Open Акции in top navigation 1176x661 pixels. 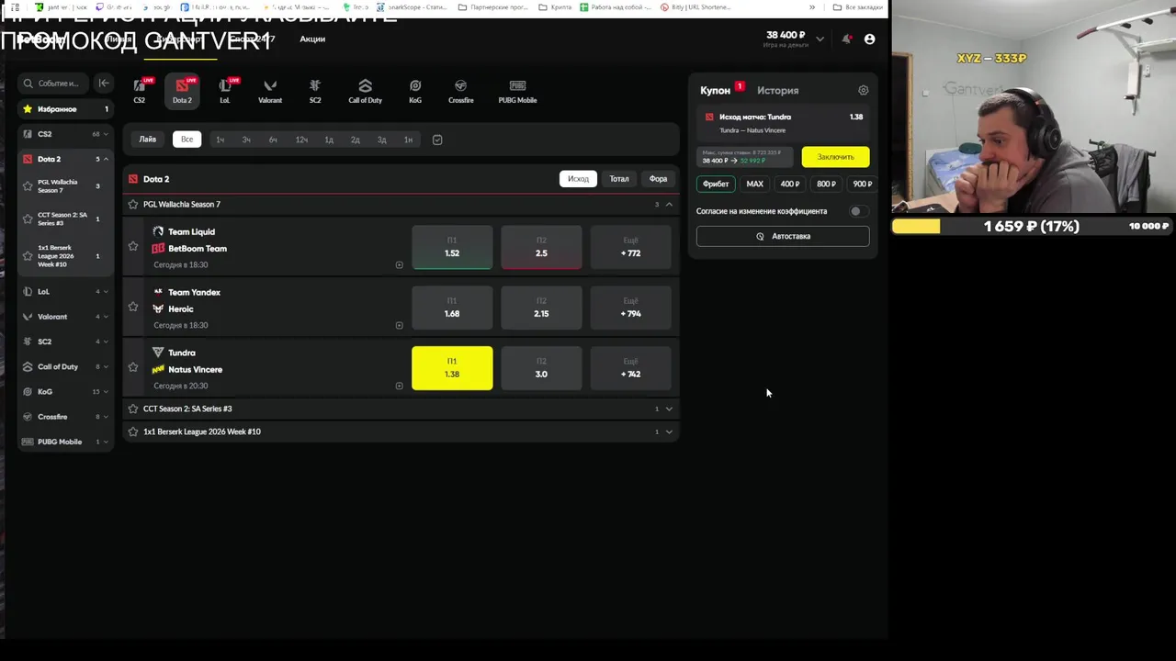[312, 39]
